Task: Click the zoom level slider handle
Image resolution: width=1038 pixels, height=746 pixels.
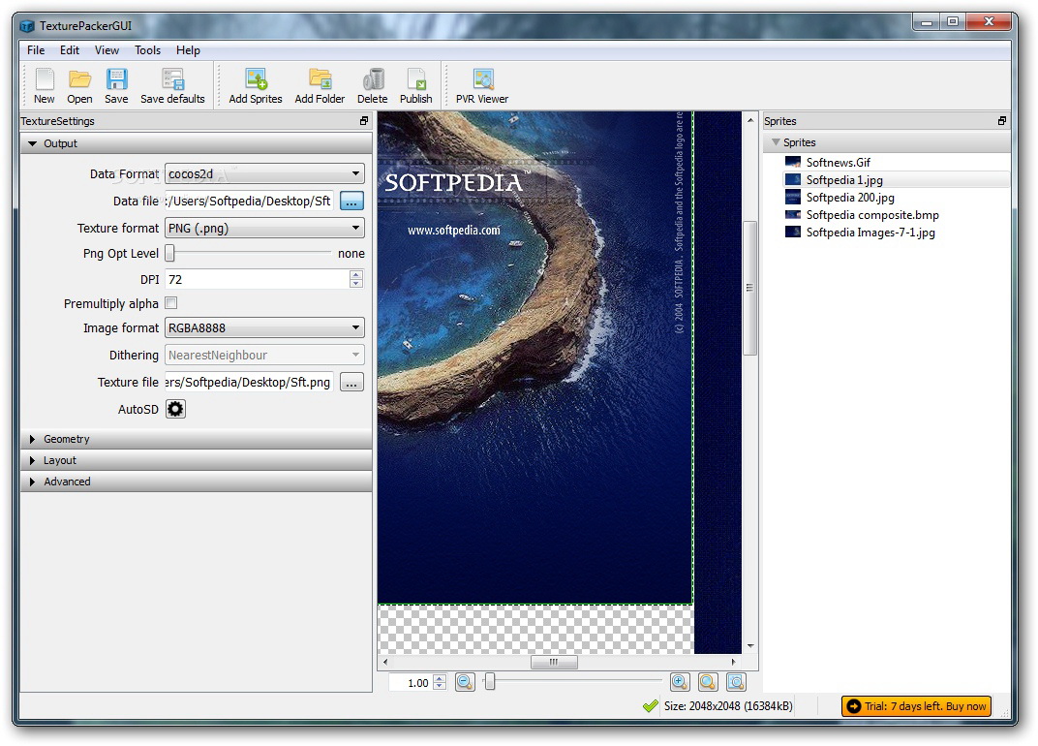Action: [489, 681]
